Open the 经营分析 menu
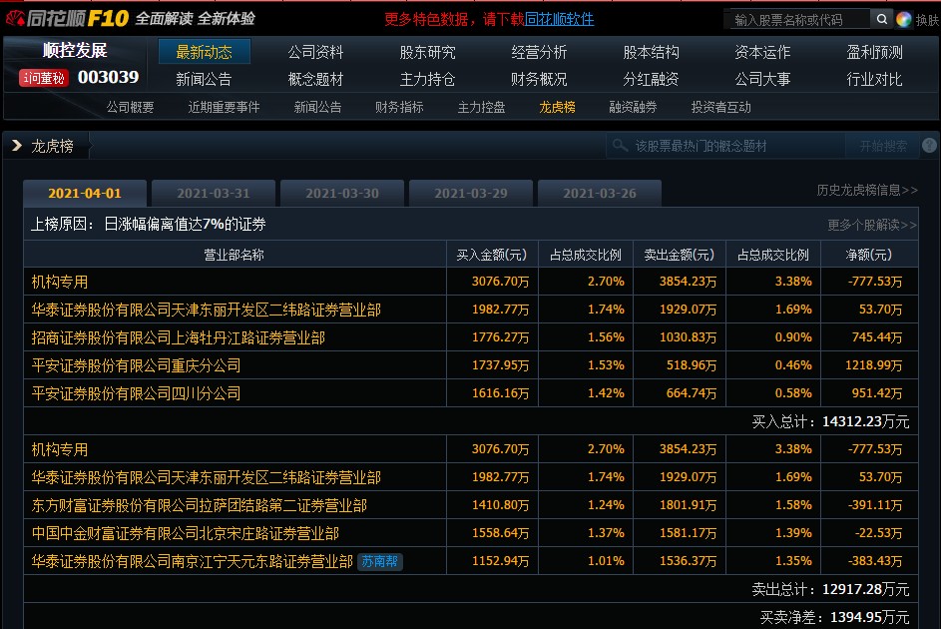 click(x=540, y=52)
